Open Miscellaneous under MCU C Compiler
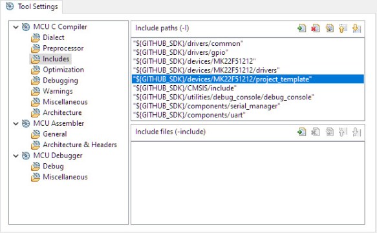Image resolution: width=377 pixels, height=233 pixels. (65, 102)
